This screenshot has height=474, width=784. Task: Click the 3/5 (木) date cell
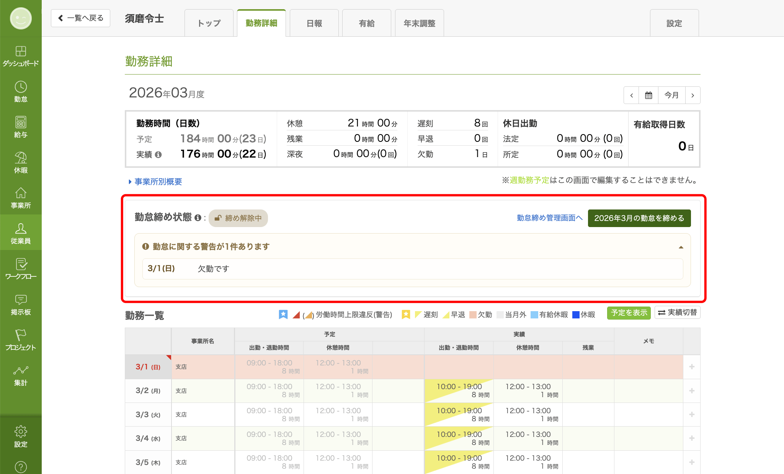pos(148,462)
